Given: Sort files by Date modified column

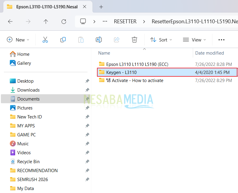Looking at the screenshot, I should pos(209,53).
